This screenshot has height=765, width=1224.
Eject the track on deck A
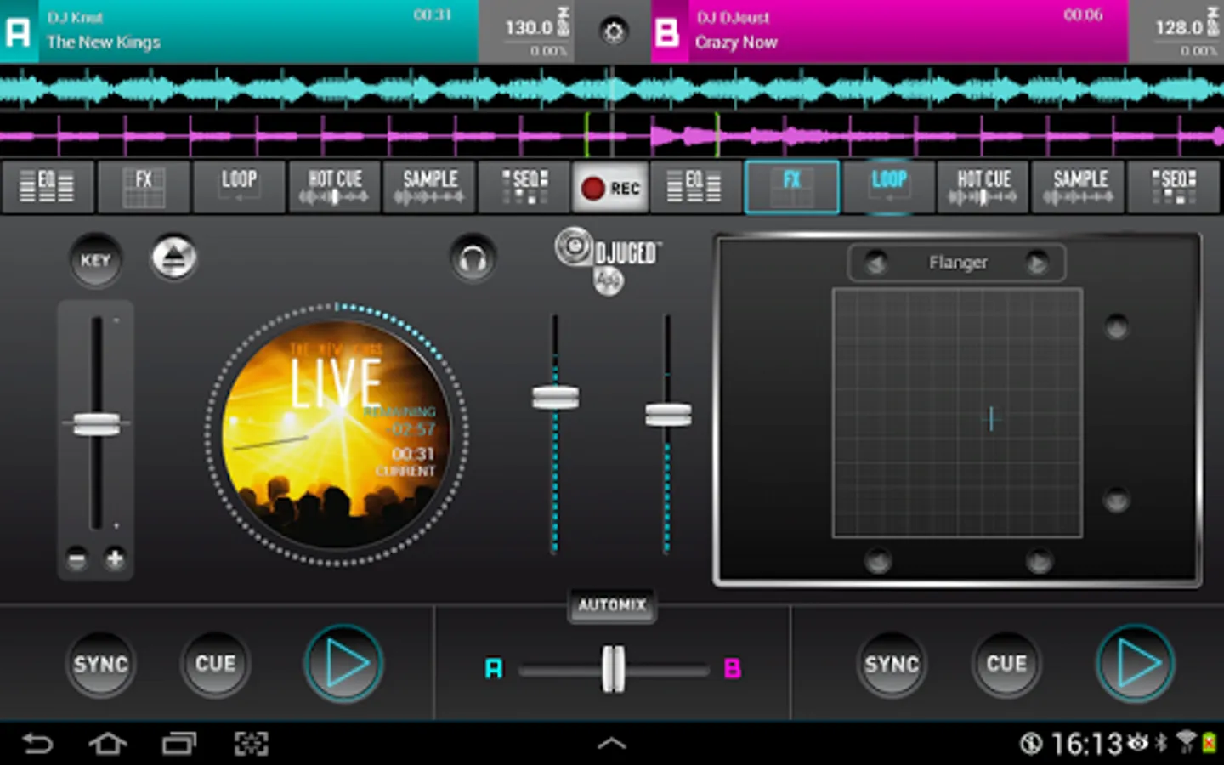coord(174,258)
